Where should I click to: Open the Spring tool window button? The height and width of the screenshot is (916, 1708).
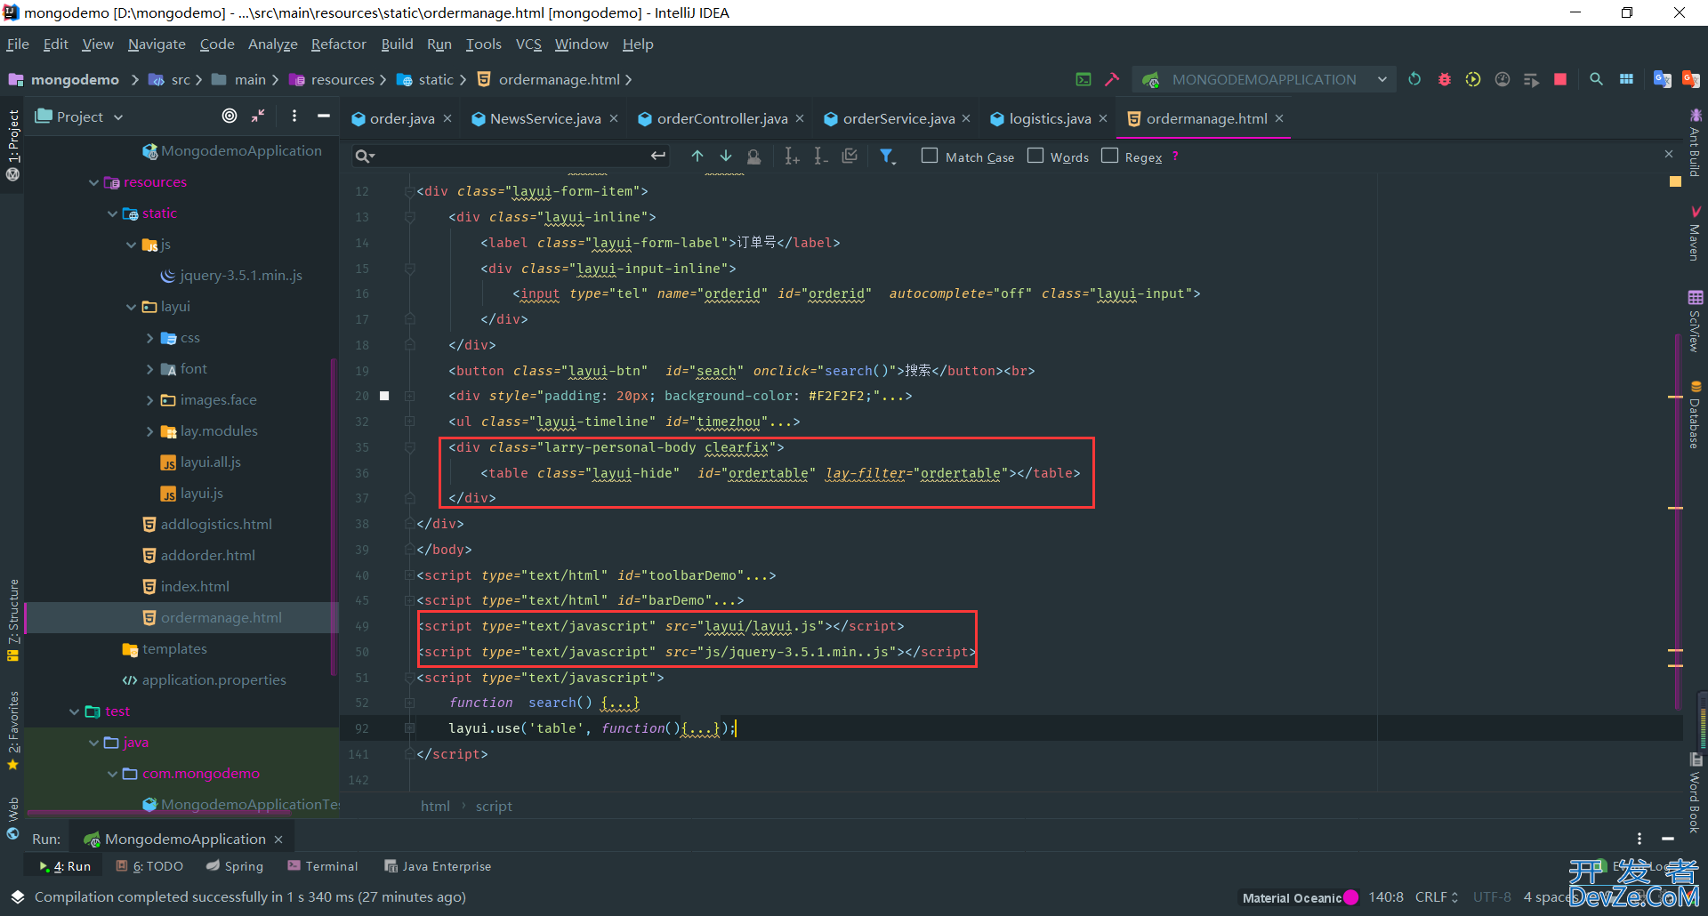[235, 866]
